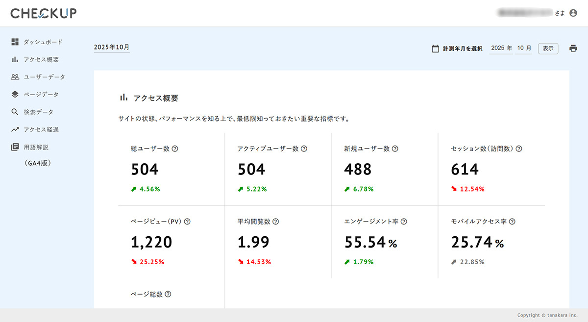Open ユーザーデータ from the sidebar
The image size is (588, 322).
(x=44, y=77)
